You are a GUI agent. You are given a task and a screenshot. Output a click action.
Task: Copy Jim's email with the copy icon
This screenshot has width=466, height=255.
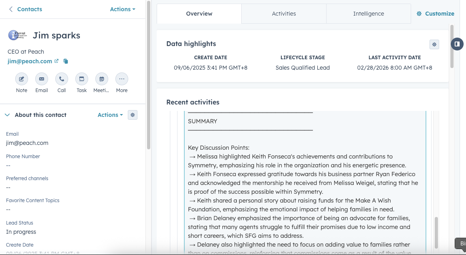pos(66,61)
